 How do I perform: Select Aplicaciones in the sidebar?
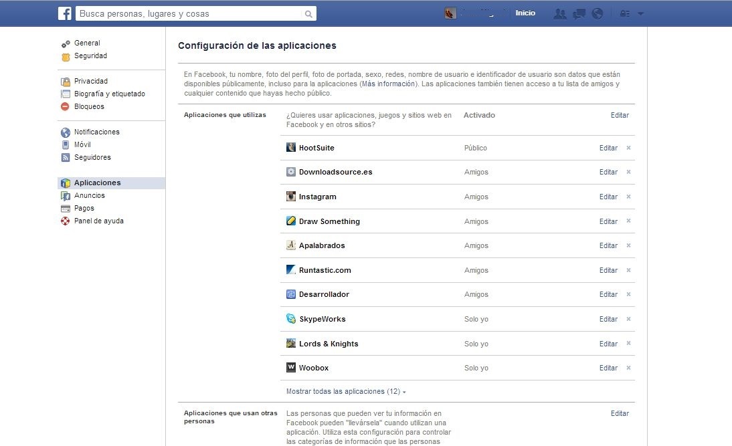[x=112, y=183]
